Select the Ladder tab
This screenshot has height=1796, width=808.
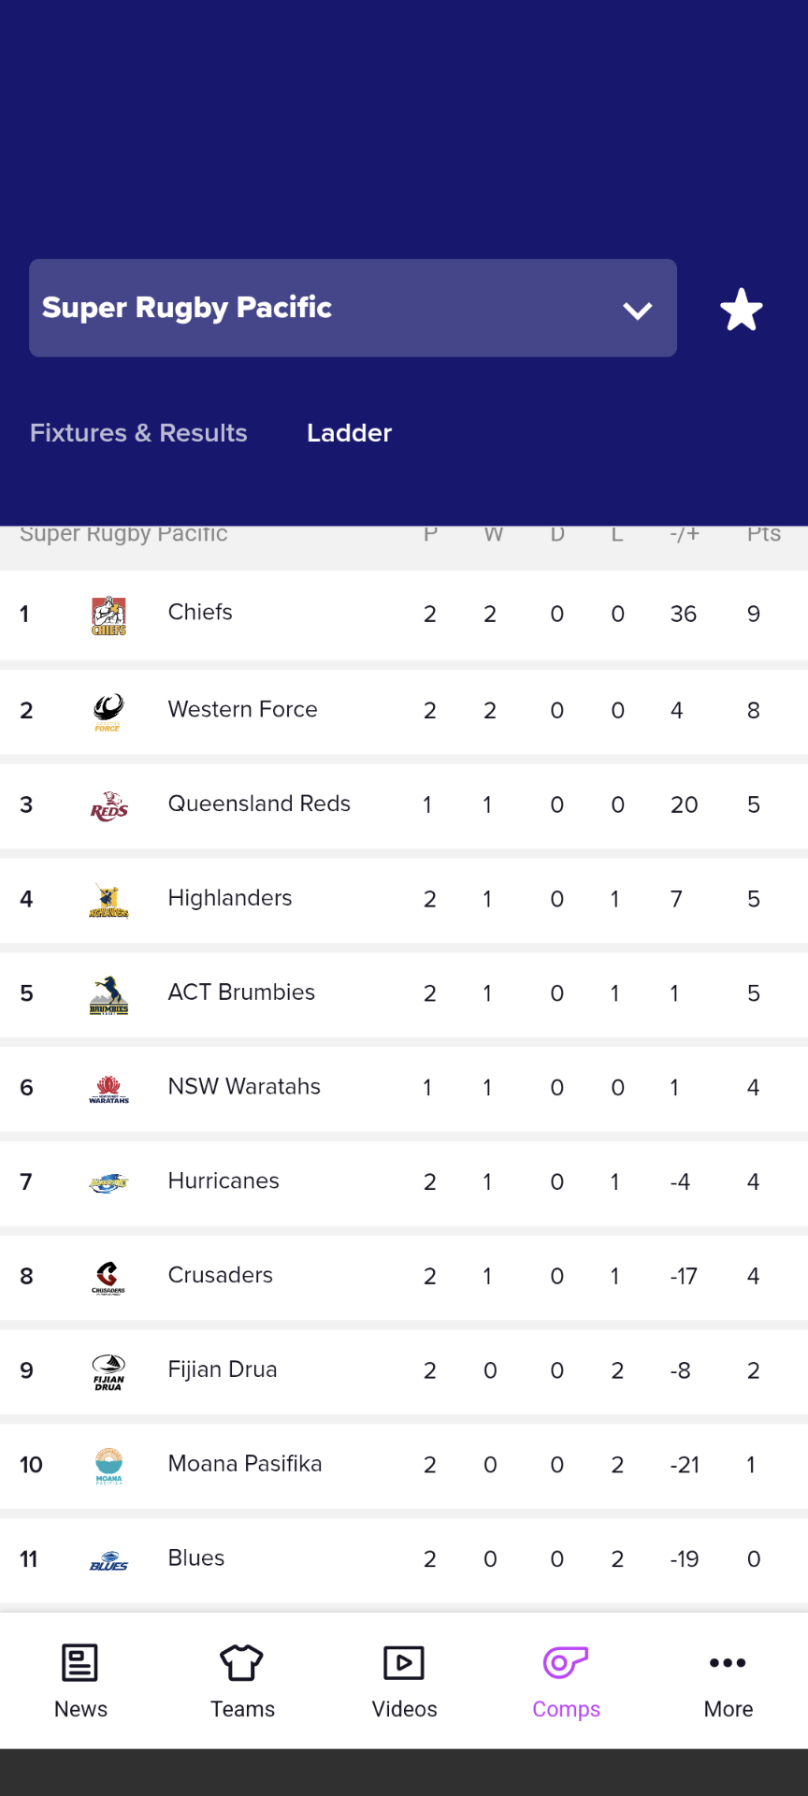[349, 433]
